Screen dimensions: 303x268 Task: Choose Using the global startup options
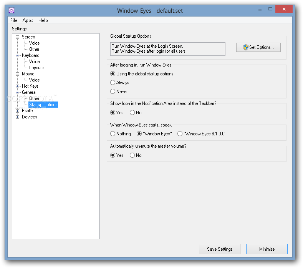tap(142, 74)
